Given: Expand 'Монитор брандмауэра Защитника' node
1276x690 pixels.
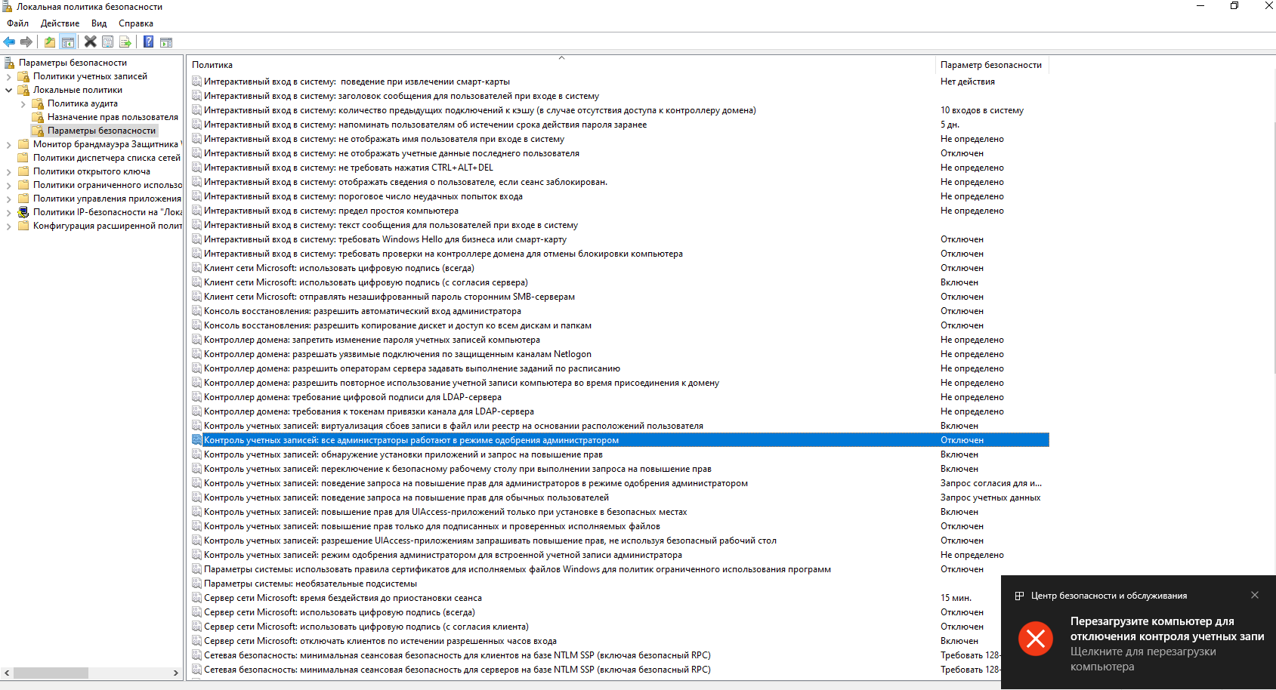Looking at the screenshot, I should (9, 144).
